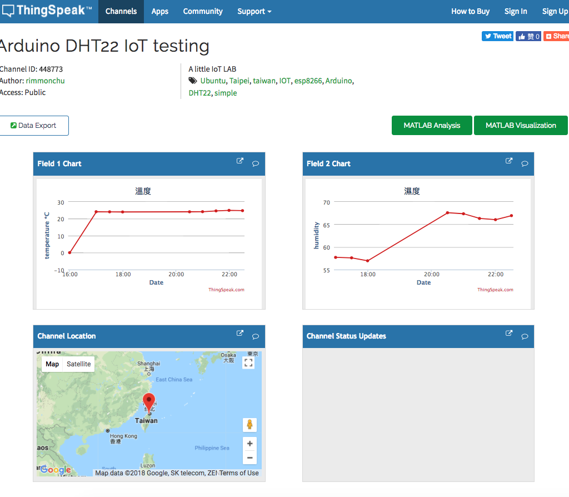Screen dimensions: 569x497
Task: Click the red location pin on Taiwan
Action: pyautogui.click(x=149, y=402)
